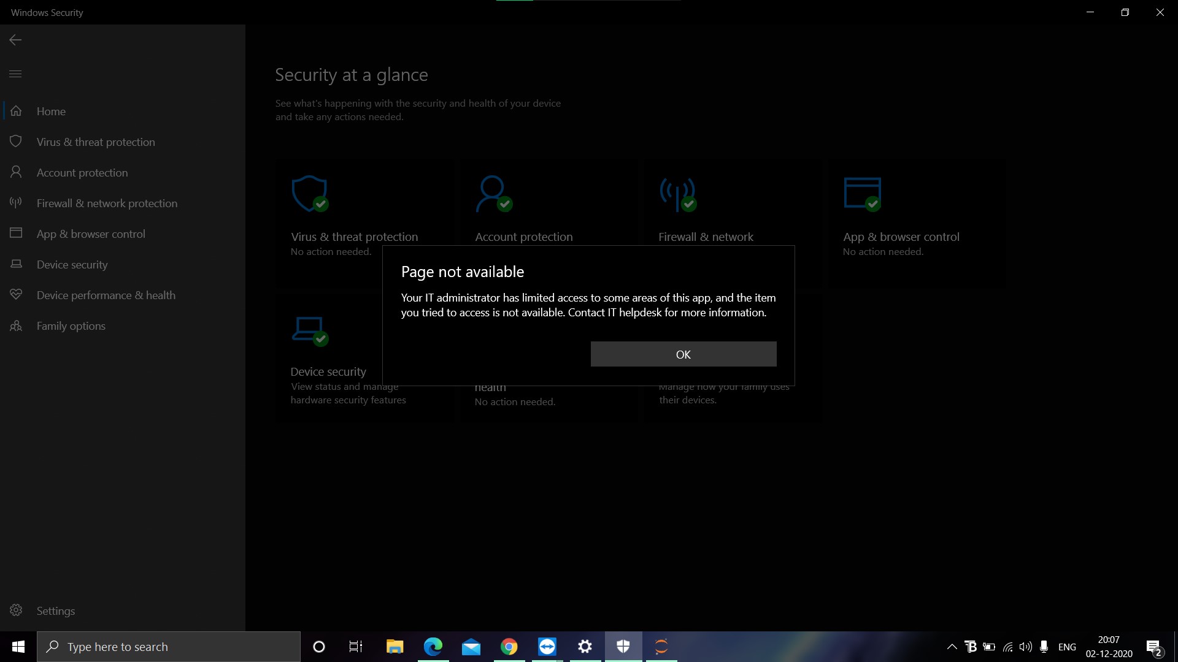Click Firewall & network antenna tile icon
Screen dimensions: 1178x662
coord(678,194)
